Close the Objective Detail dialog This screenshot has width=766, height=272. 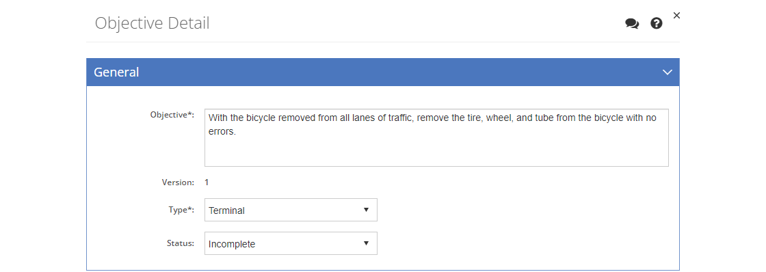click(x=676, y=16)
